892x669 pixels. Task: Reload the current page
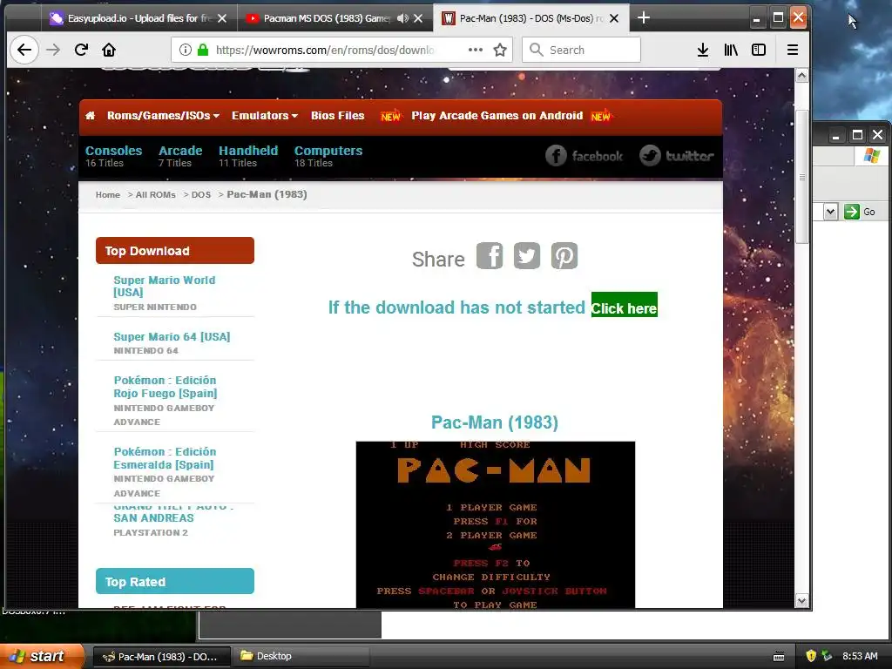[81, 50]
